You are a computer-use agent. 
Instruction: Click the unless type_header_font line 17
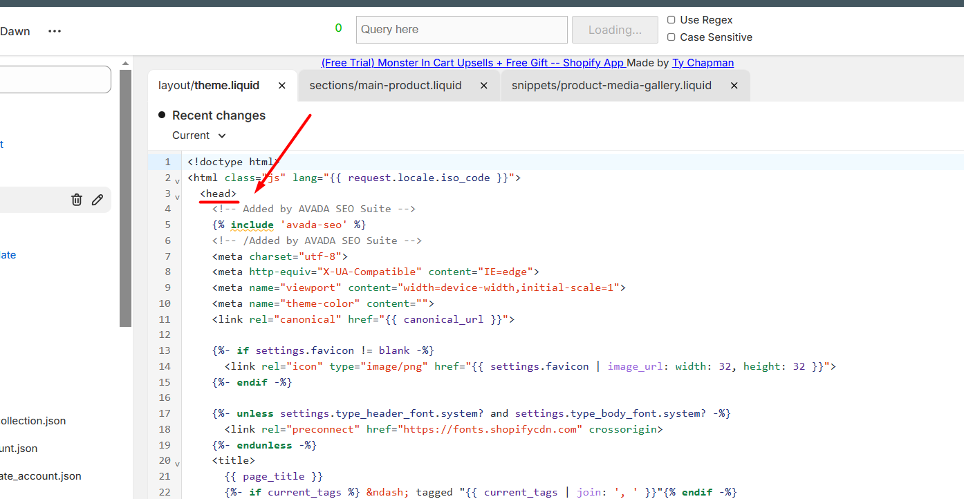coord(472,413)
